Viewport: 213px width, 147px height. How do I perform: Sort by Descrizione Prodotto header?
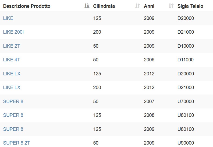pos(27,6)
